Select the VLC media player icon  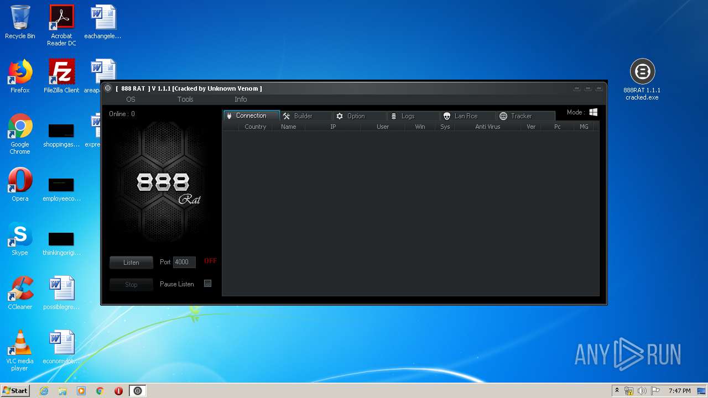(x=20, y=350)
